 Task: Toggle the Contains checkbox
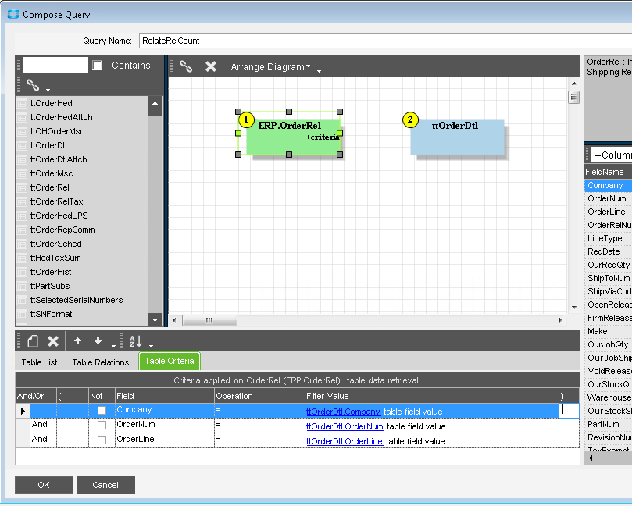pos(97,66)
